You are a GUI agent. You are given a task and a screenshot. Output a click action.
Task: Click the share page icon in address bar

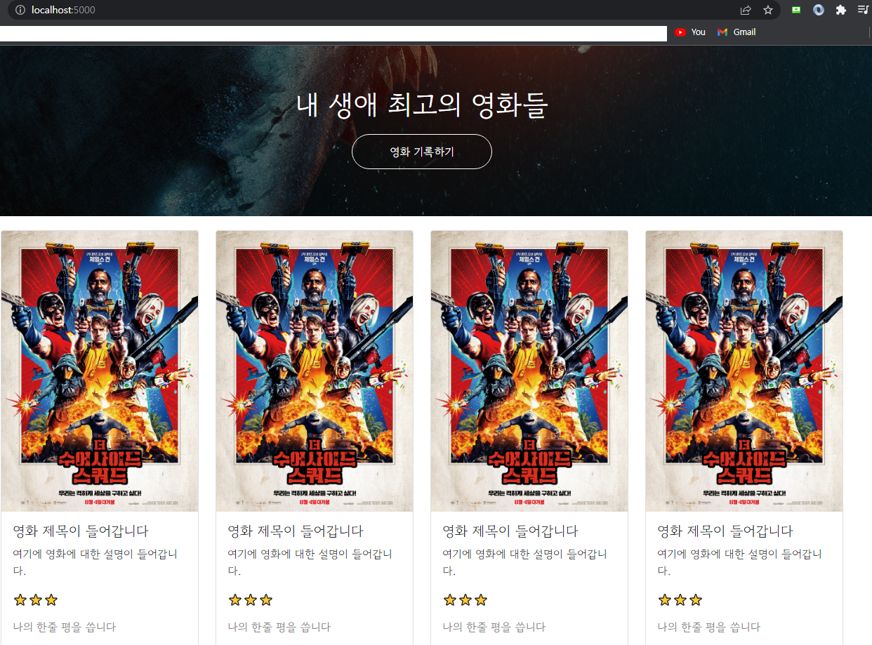(746, 10)
